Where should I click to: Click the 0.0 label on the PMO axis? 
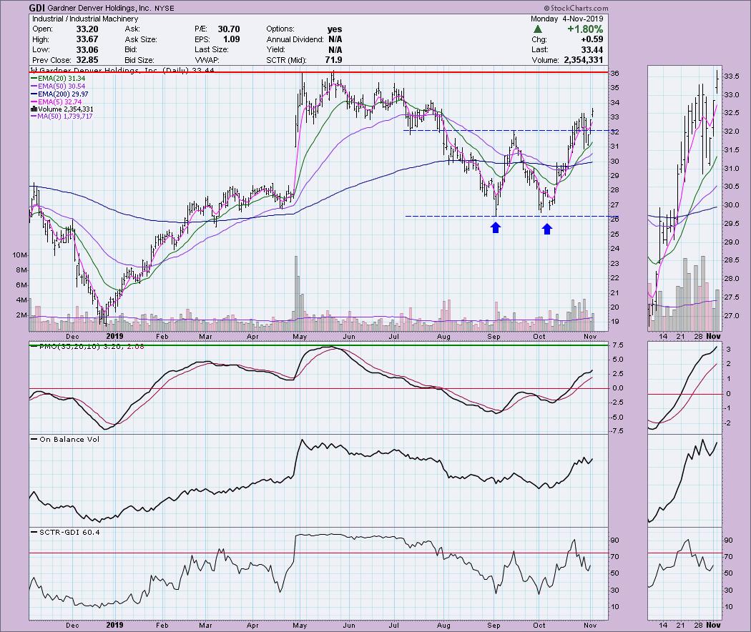(x=617, y=388)
